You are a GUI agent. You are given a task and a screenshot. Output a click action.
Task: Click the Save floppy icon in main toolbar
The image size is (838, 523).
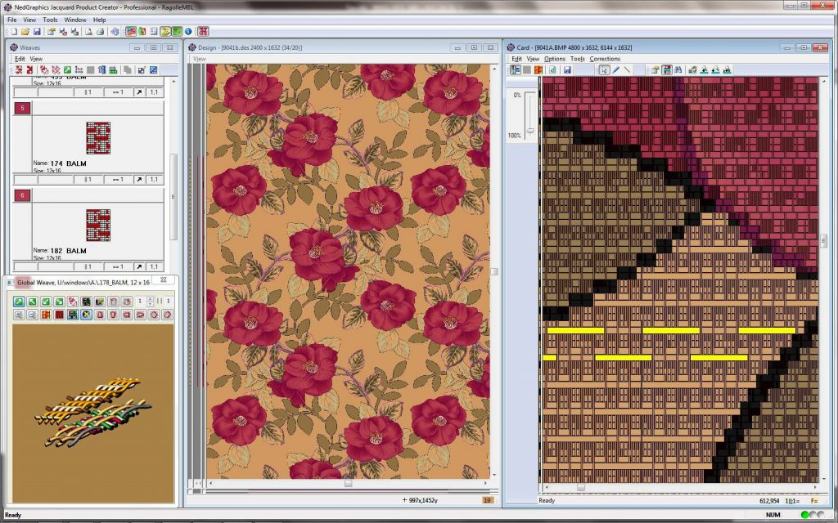point(37,32)
